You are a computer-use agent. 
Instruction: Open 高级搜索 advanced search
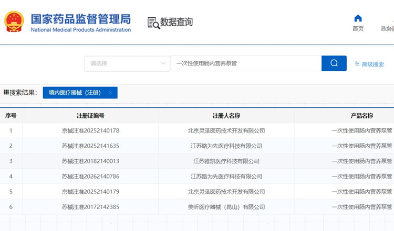pyautogui.click(x=369, y=64)
